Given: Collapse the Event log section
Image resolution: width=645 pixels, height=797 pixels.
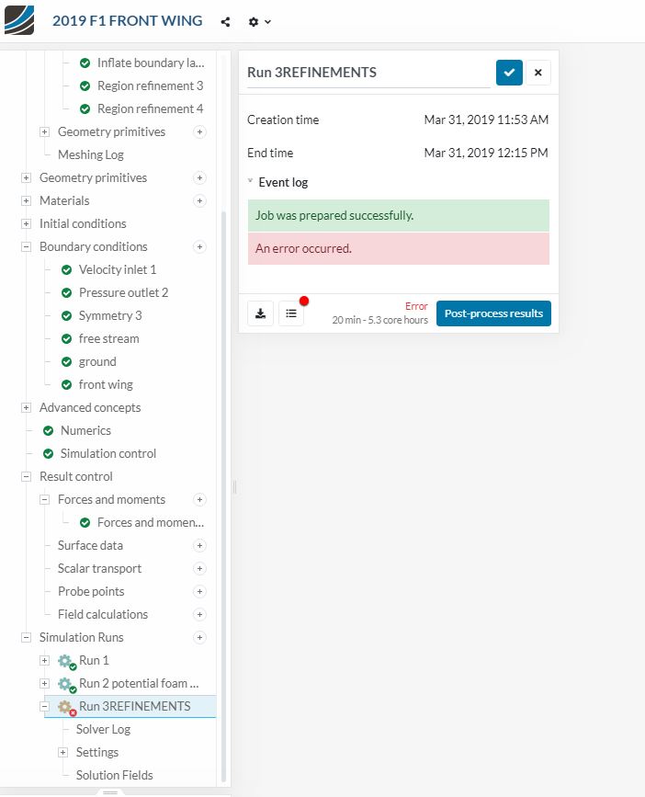Looking at the screenshot, I should tap(251, 182).
